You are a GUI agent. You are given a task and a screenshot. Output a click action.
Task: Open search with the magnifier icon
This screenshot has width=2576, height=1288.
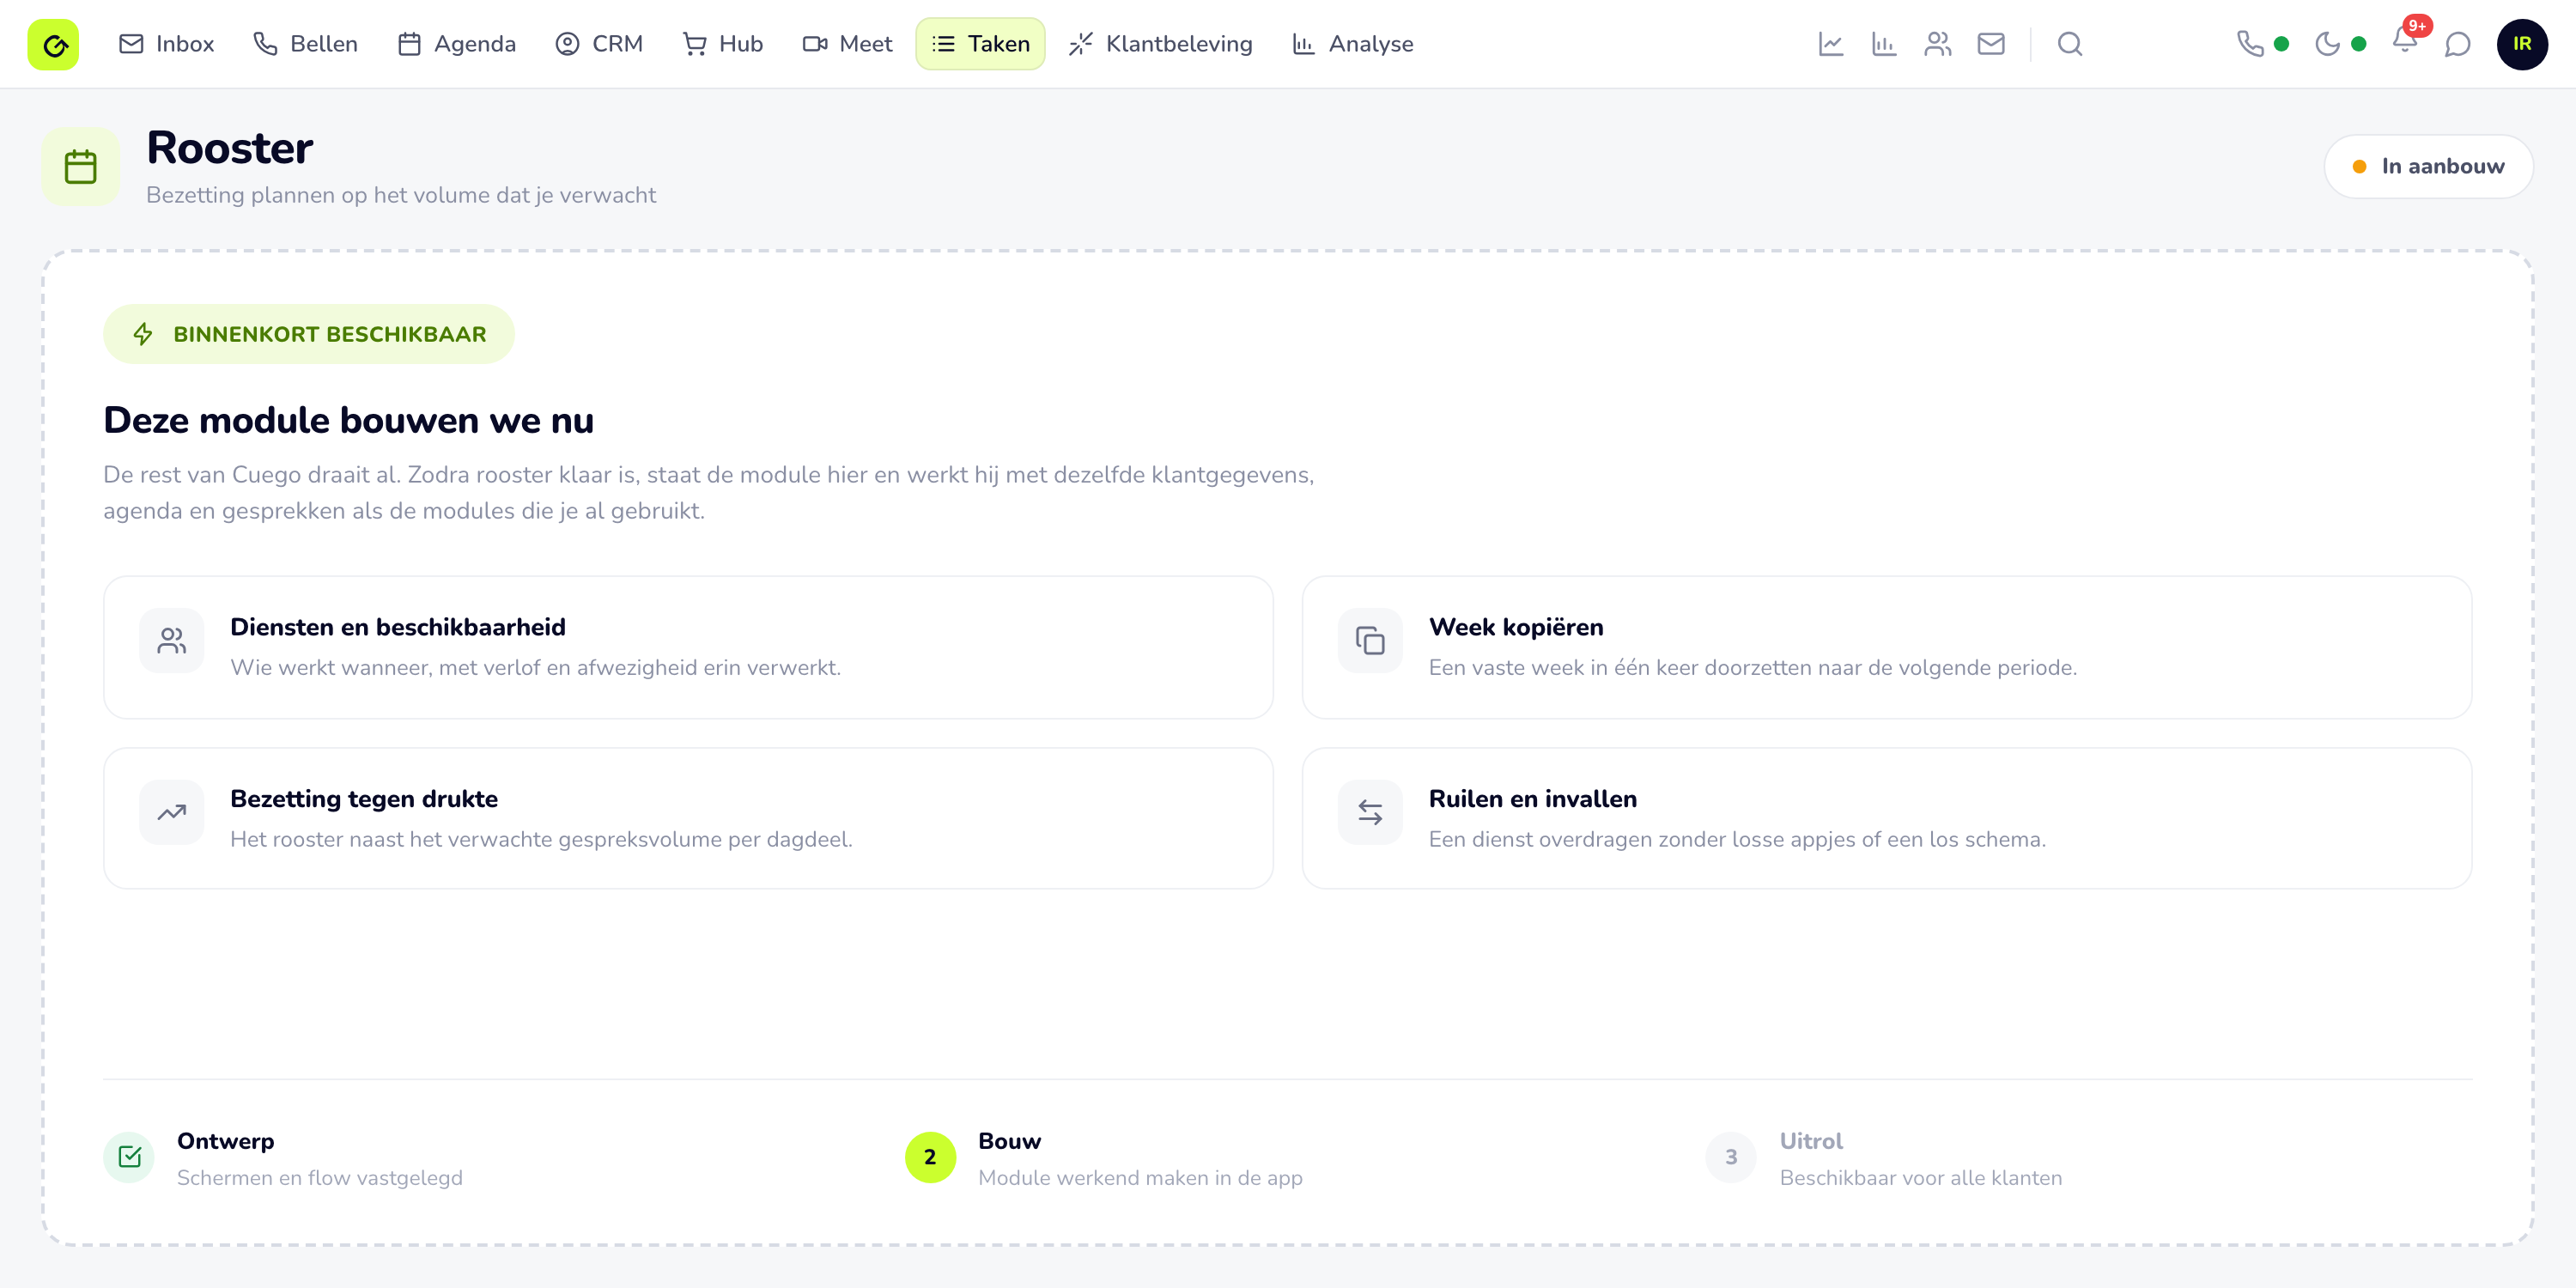2070,44
